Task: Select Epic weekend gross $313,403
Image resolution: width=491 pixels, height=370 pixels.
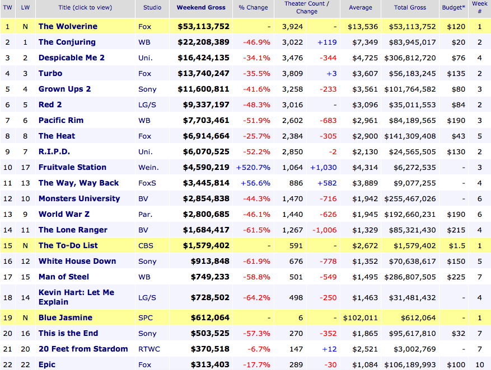Action: tap(210, 364)
